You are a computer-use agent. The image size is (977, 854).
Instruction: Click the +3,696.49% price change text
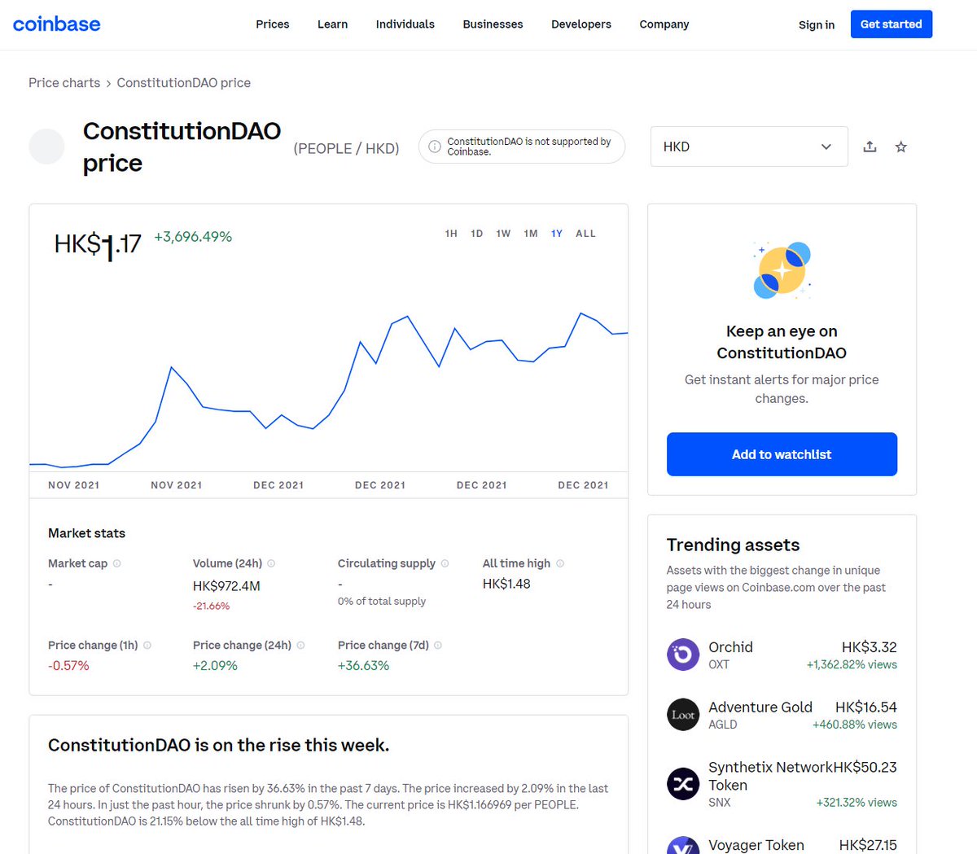pos(193,237)
